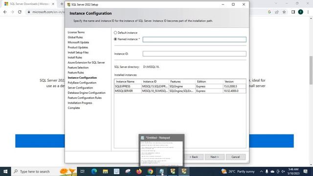Screen dimensions: 313x176
Task: Open the Chrome side panel icon
Action: [293, 12]
